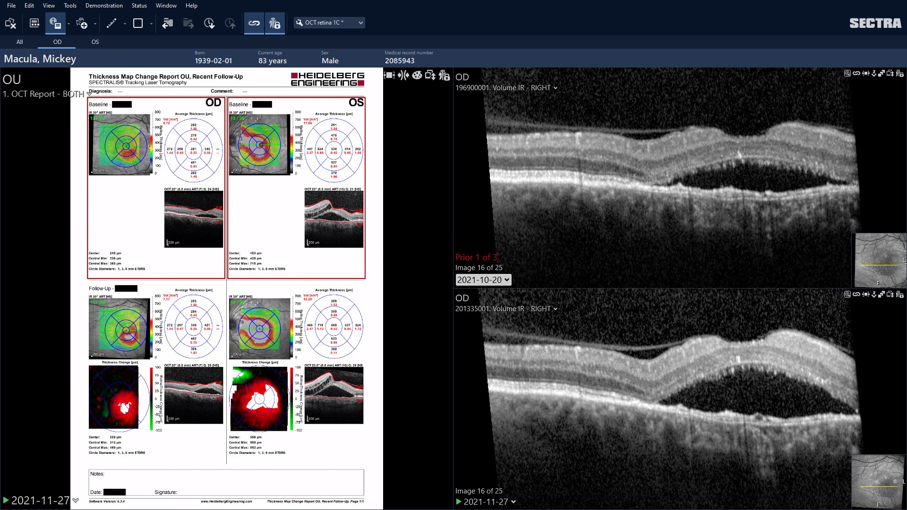
Task: Click the rectangle annotation tool icon
Action: [139, 23]
